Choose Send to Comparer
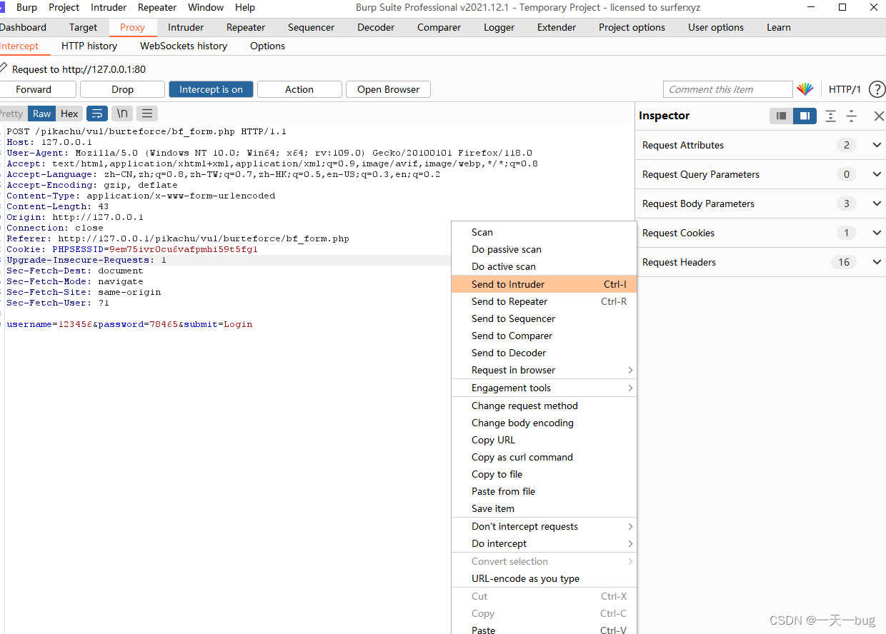Viewport: 886px width, 634px height. (x=544, y=336)
